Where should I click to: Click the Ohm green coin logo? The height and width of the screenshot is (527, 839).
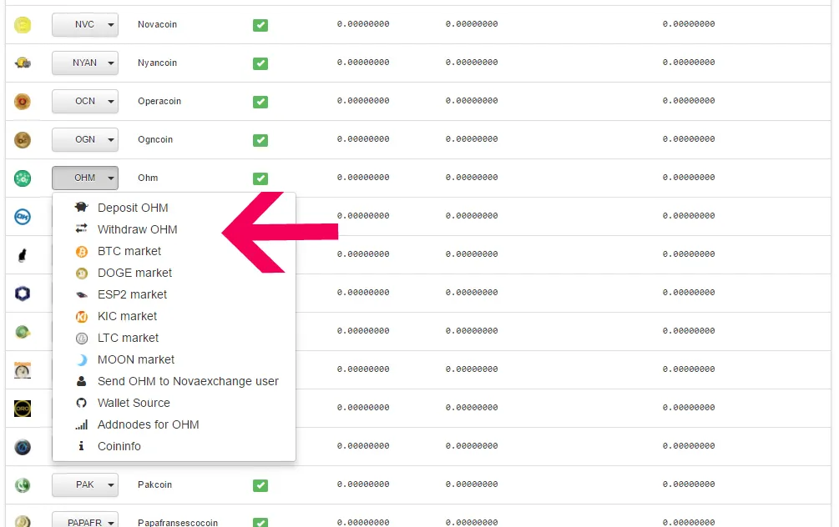[23, 178]
